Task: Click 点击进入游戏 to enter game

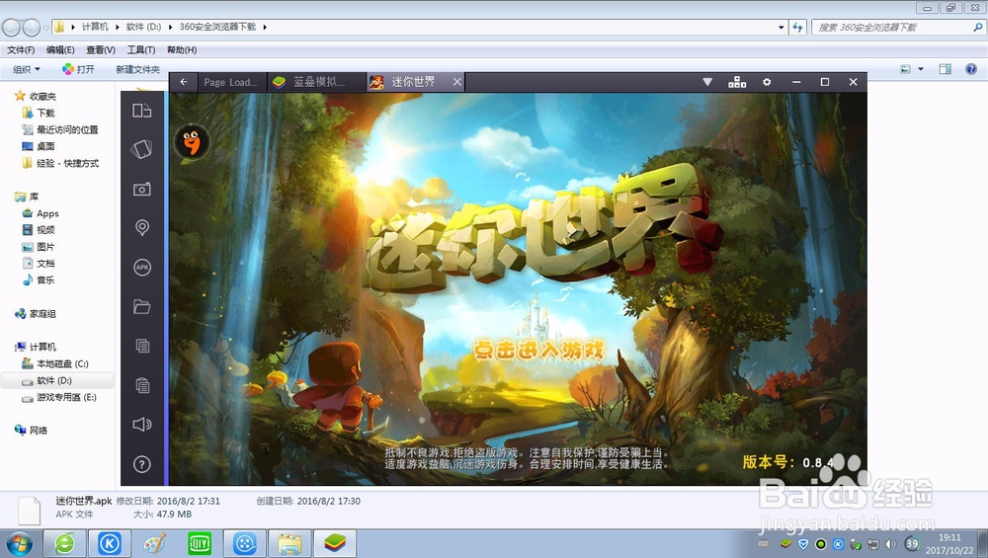Action: point(538,351)
